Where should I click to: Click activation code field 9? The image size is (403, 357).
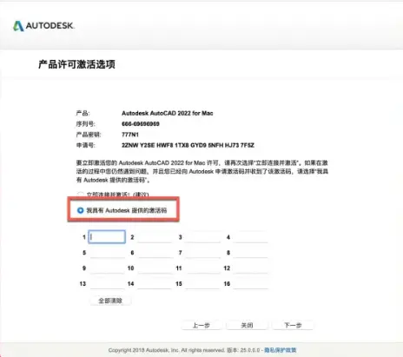tap(107, 268)
